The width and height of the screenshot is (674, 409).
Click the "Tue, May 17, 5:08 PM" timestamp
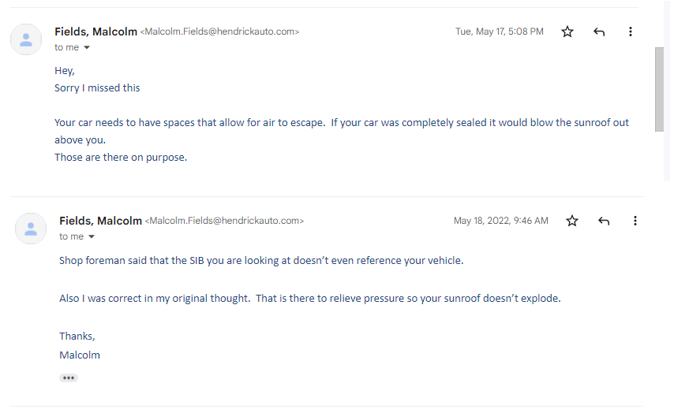click(x=499, y=32)
